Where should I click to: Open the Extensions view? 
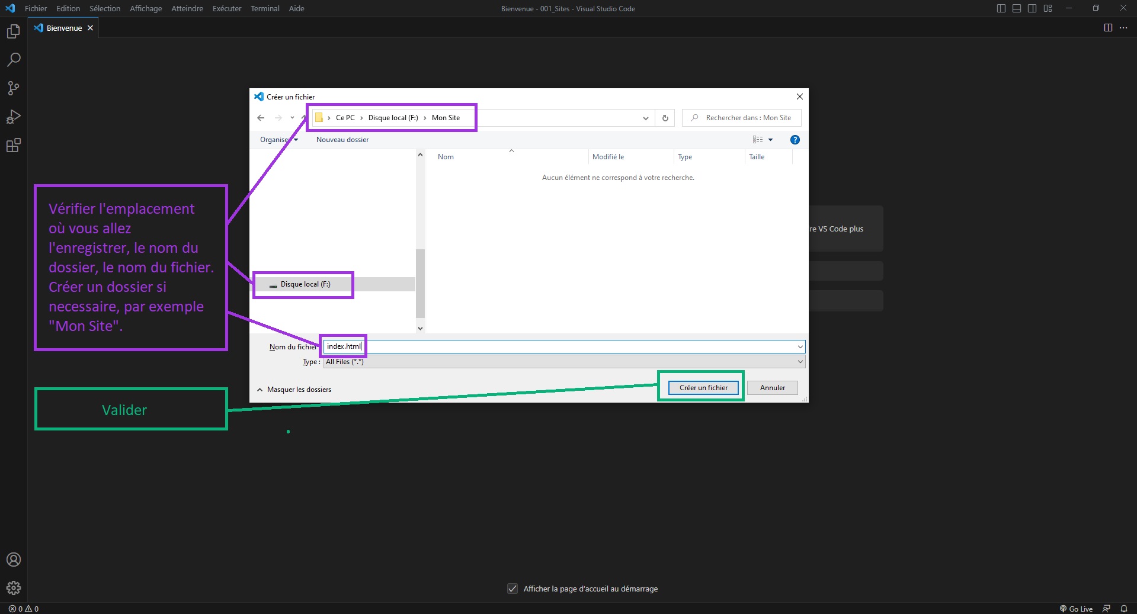click(13, 145)
